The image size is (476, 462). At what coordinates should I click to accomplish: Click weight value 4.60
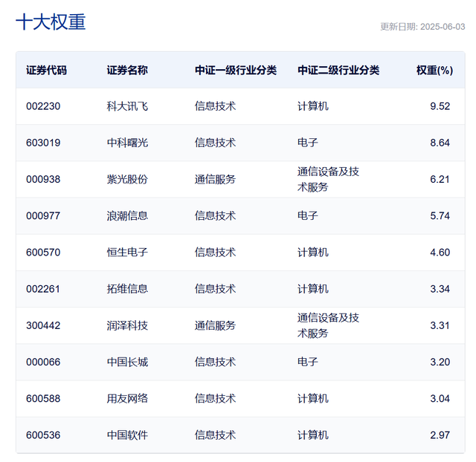[440, 253]
